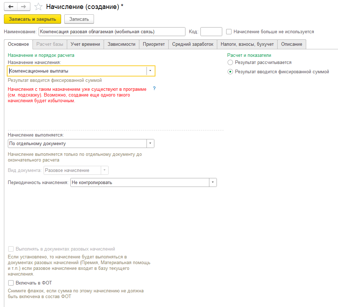Click the «Разовое начисление» field

click(x=72, y=170)
